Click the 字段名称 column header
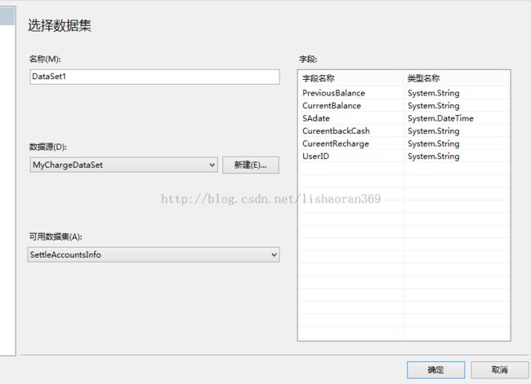This screenshot has height=384, width=531. pyautogui.click(x=350, y=78)
